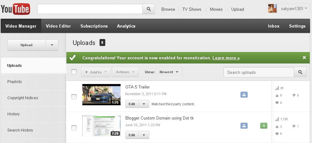
Task: Check the box for GTA 5 Trailer
Action: 74,97
